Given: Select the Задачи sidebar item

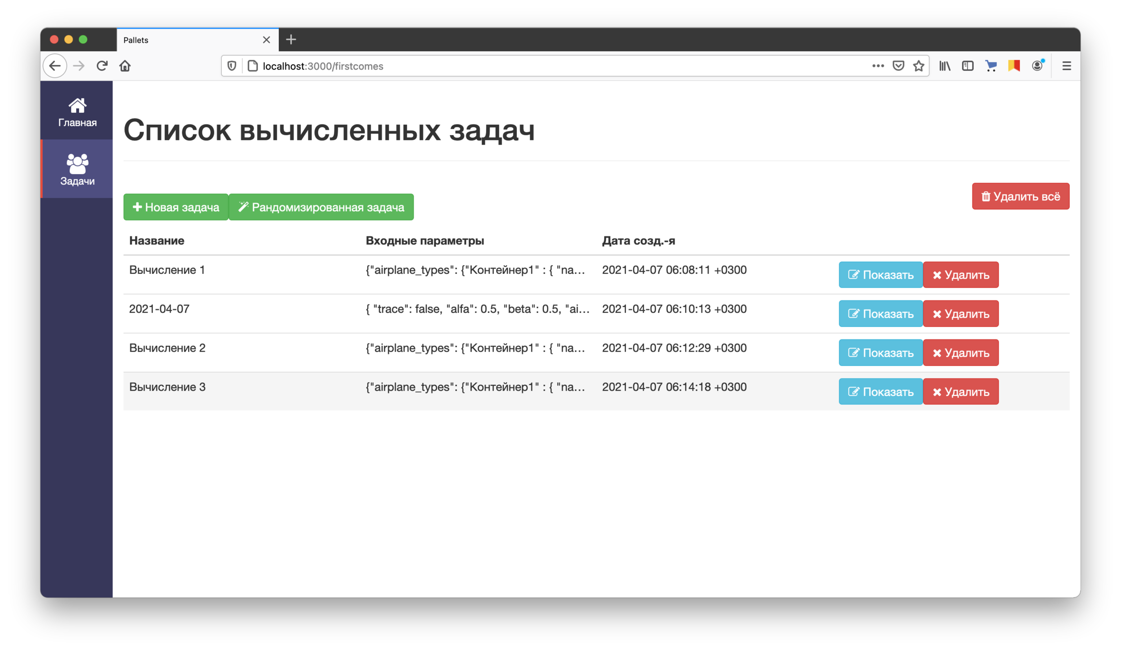Looking at the screenshot, I should click(77, 169).
